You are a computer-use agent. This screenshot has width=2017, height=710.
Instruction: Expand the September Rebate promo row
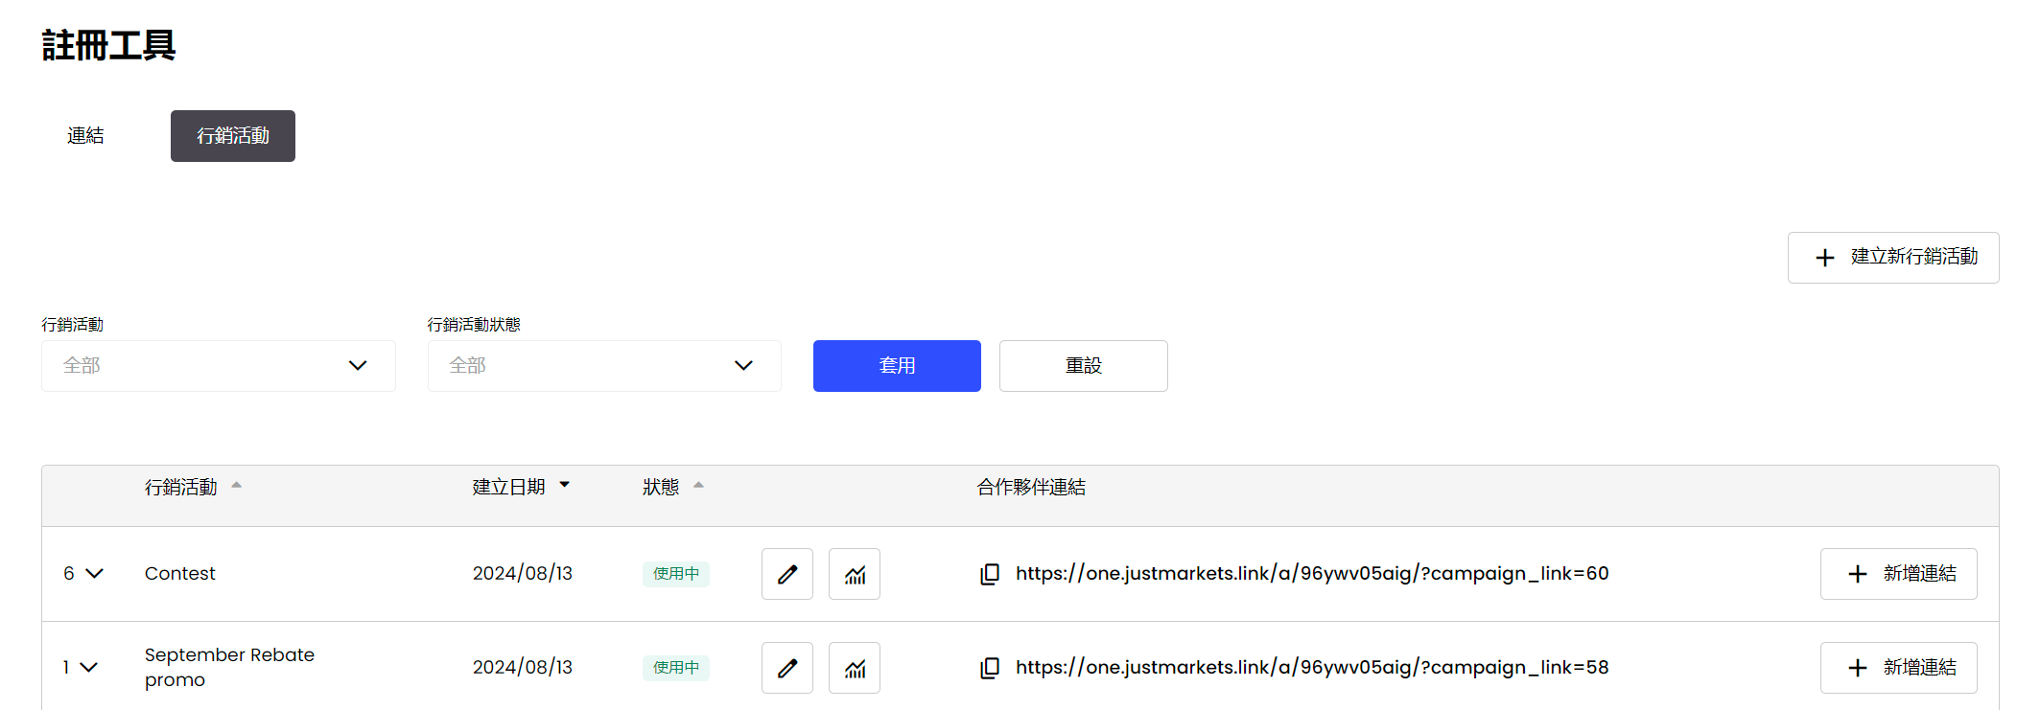88,668
